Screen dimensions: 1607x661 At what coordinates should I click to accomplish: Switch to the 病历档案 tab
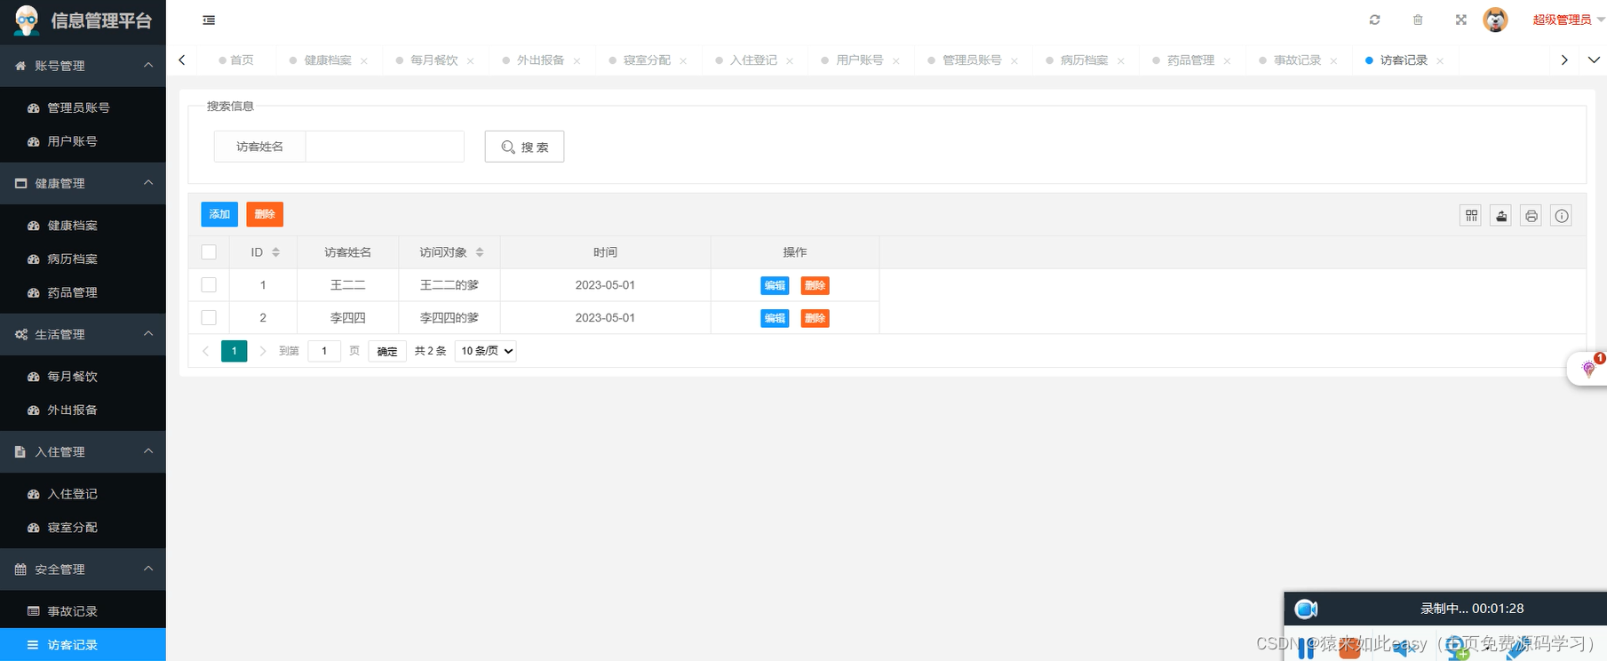coord(1084,60)
